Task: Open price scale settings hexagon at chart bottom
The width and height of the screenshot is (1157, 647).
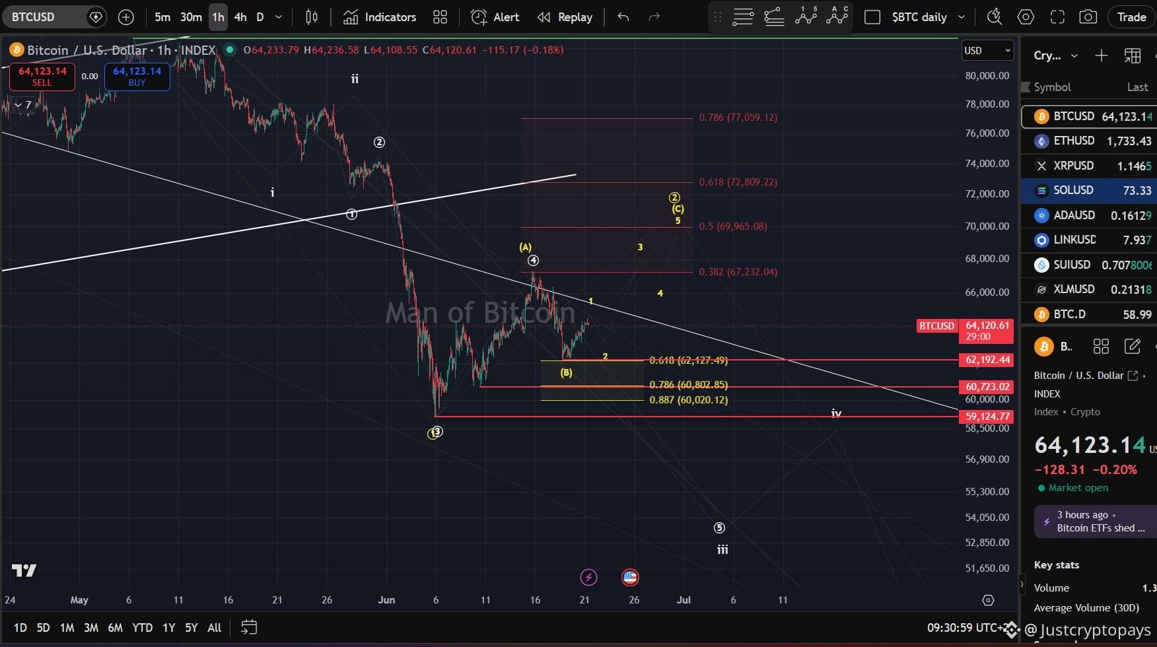Action: pyautogui.click(x=988, y=600)
